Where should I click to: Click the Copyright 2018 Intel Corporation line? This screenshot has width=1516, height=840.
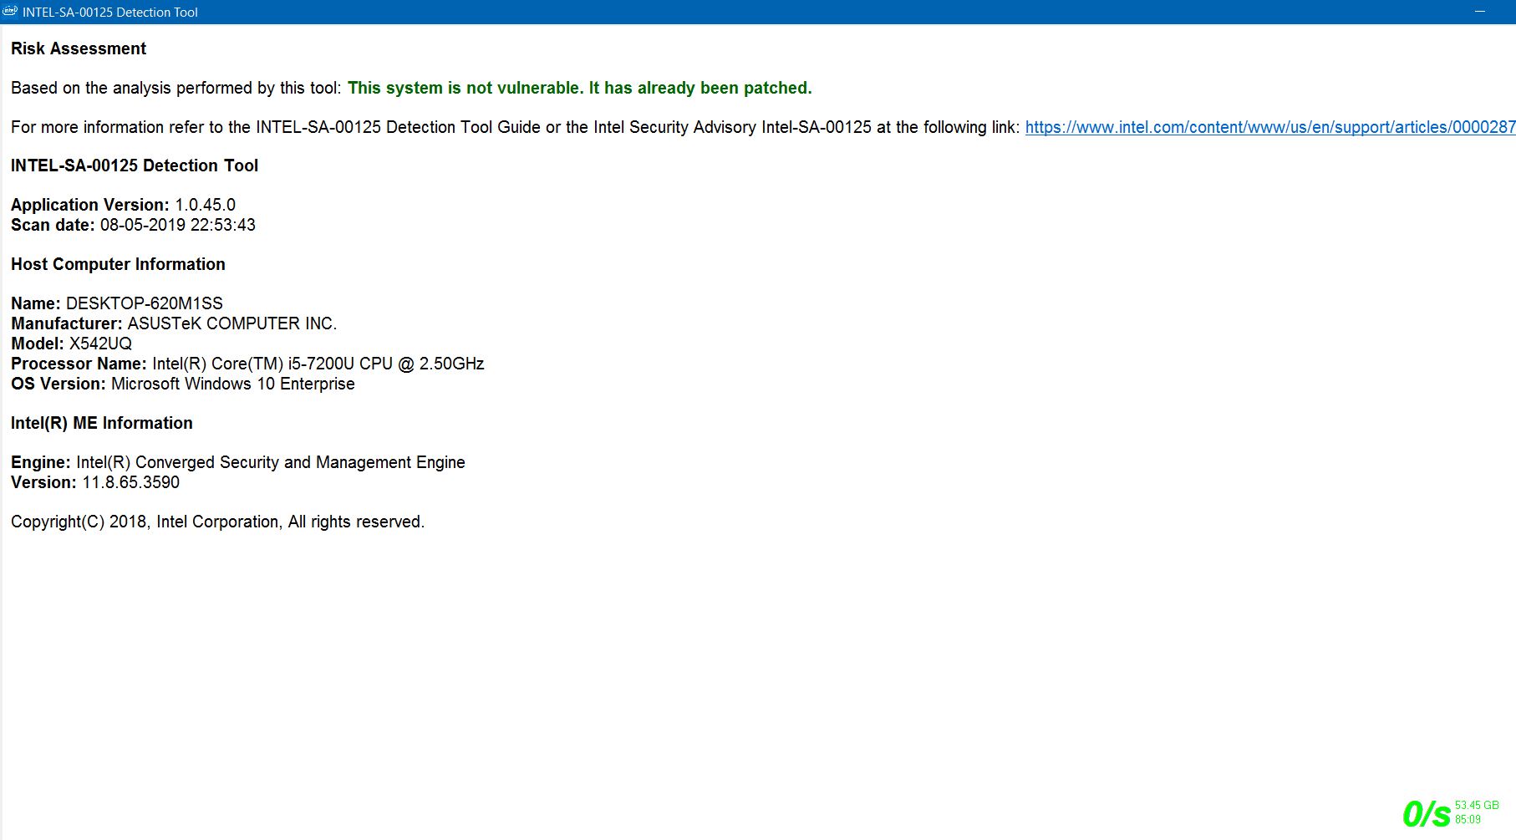point(217,522)
